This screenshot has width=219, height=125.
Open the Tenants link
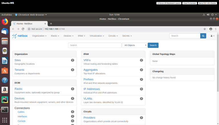point(19,70)
